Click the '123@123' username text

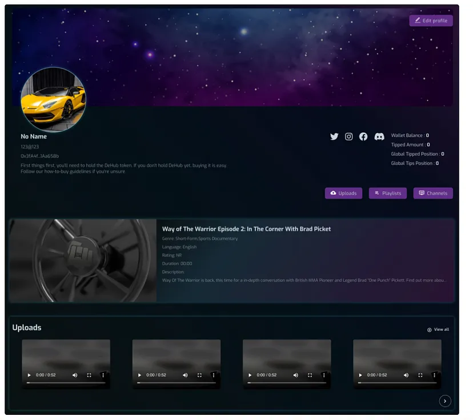coord(30,147)
